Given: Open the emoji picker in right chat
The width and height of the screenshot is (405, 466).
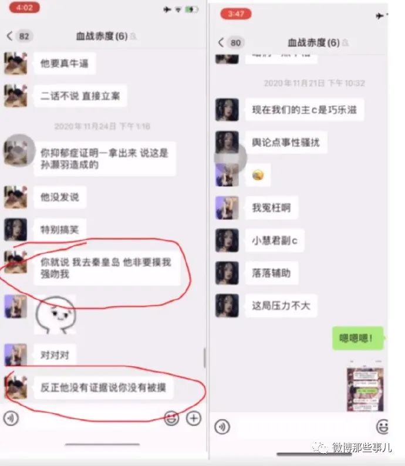Looking at the screenshot, I should [x=383, y=427].
